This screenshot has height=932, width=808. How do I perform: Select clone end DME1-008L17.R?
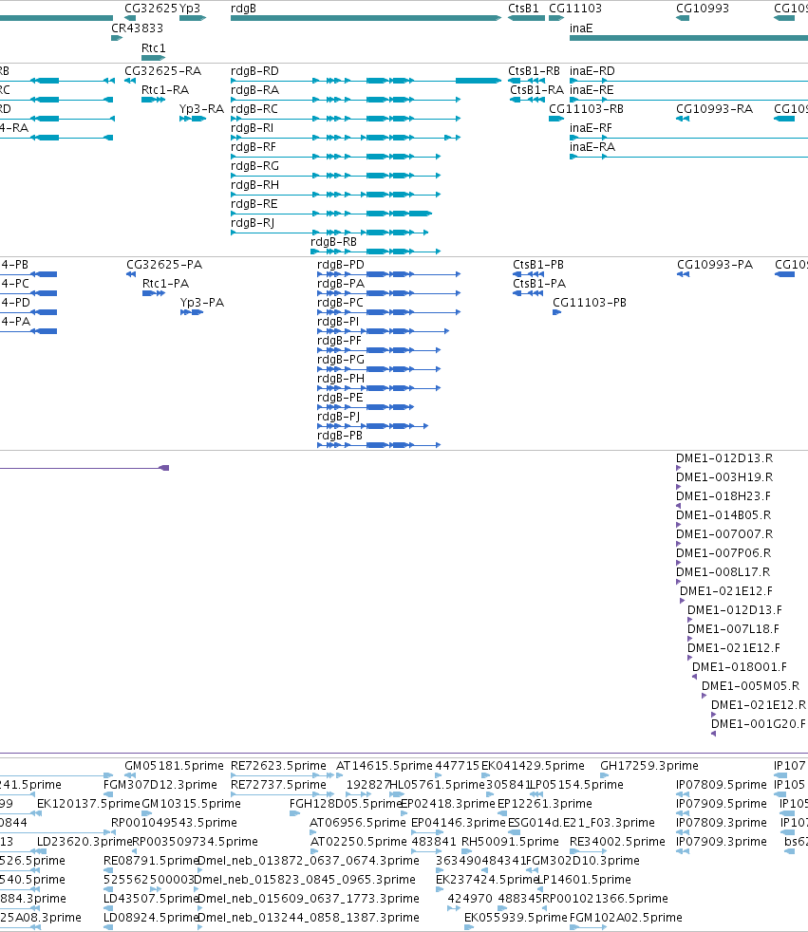(x=723, y=572)
